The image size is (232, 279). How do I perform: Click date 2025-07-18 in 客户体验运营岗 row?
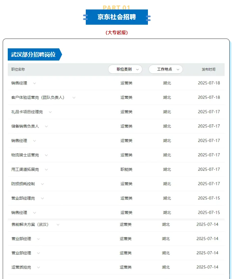(x=209, y=97)
